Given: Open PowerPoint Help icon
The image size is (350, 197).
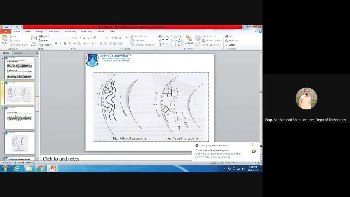Looking at the screenshot, I should point(260,31).
